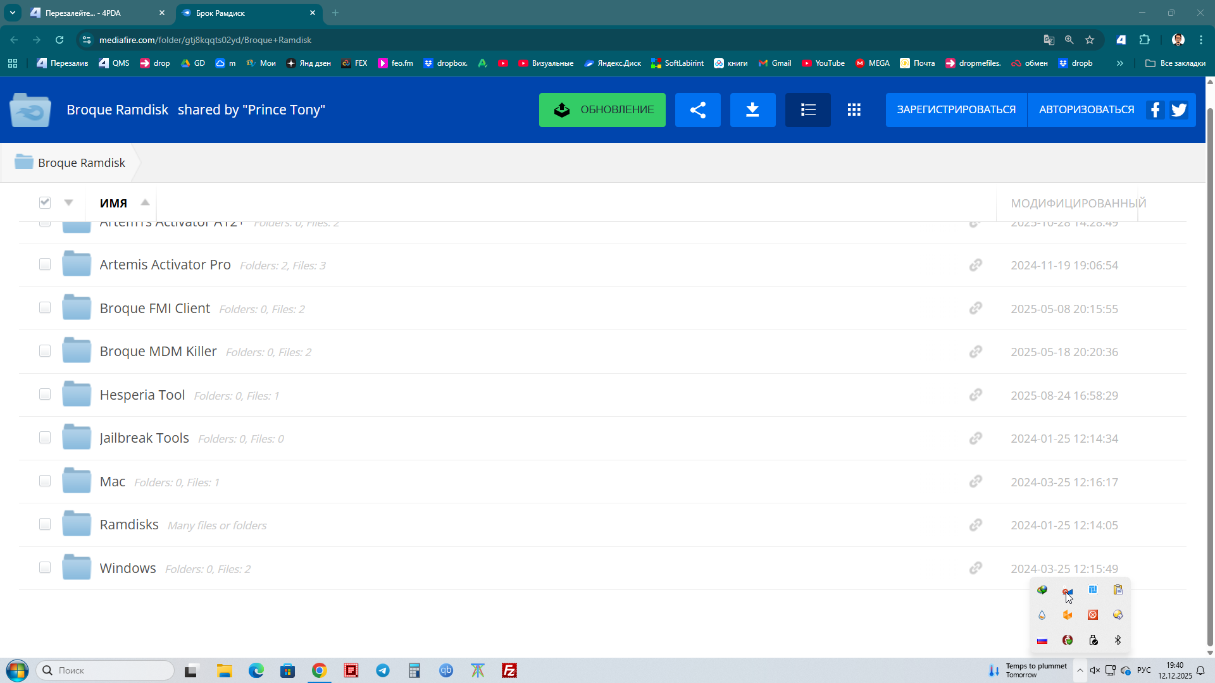Open Telegram from the taskbar
The height and width of the screenshot is (683, 1215).
point(383,670)
